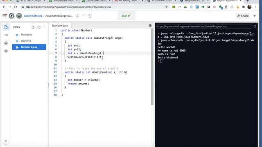
Task: Click 'So is history!' console output line
Action: click(x=168, y=58)
